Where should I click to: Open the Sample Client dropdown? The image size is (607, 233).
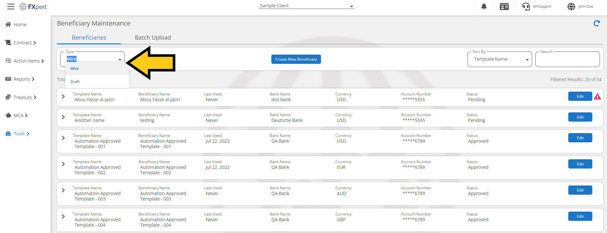click(306, 6)
